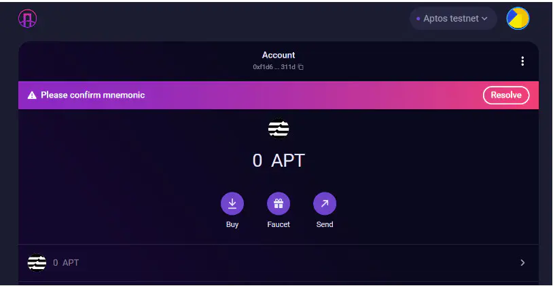Click the Resolve button in the banner
Image resolution: width=553 pixels, height=286 pixels.
pyautogui.click(x=506, y=96)
